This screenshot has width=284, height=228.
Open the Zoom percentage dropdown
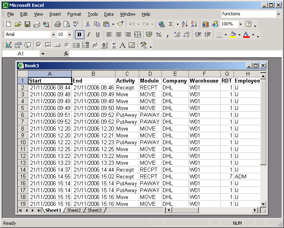(240, 24)
